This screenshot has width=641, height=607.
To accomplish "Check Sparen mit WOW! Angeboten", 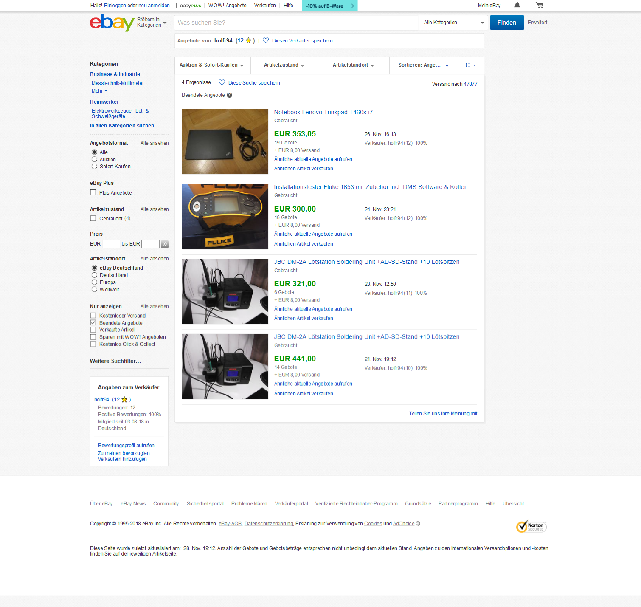I will pos(93,337).
